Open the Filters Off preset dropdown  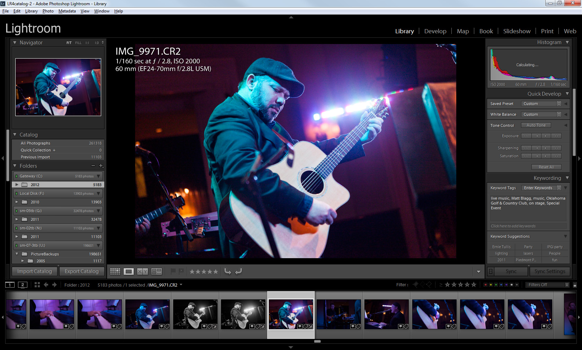point(547,285)
